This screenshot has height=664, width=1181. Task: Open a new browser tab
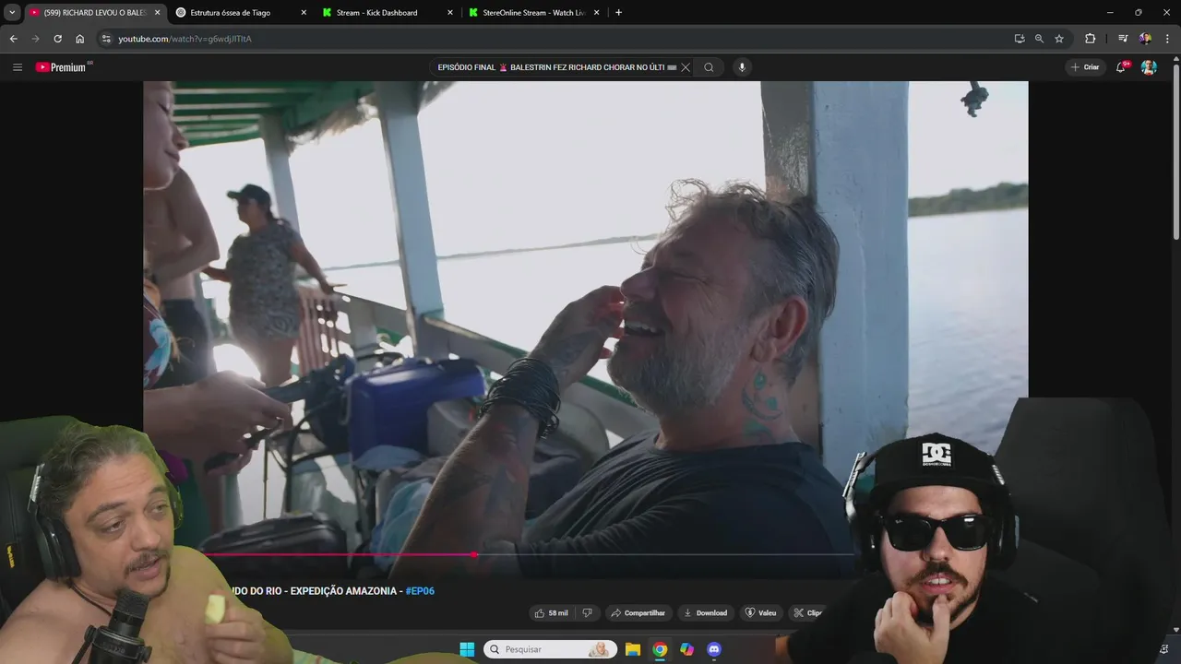click(618, 13)
